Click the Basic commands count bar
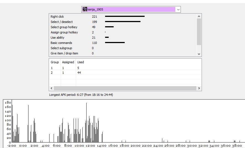Screen dimensions: 245x148 coord(115,43)
